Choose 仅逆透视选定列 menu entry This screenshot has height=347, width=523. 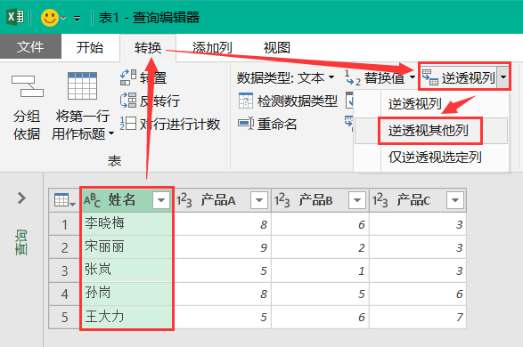coord(431,157)
